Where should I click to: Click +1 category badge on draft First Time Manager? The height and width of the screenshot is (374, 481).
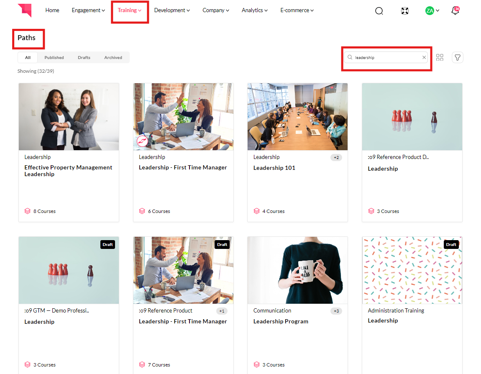point(222,311)
